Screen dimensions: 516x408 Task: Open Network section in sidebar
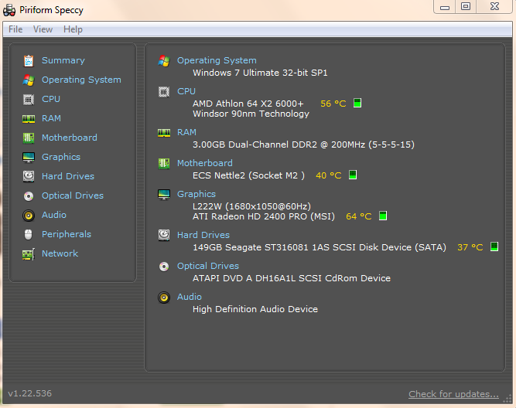tap(60, 253)
